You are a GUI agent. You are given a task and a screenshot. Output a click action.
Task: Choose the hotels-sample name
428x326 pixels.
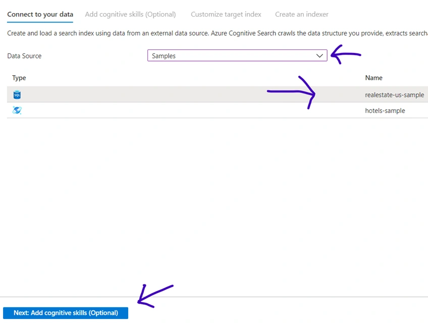pyautogui.click(x=385, y=111)
